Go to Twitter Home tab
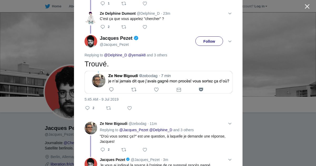316x166 pixels. [x=53, y=6]
